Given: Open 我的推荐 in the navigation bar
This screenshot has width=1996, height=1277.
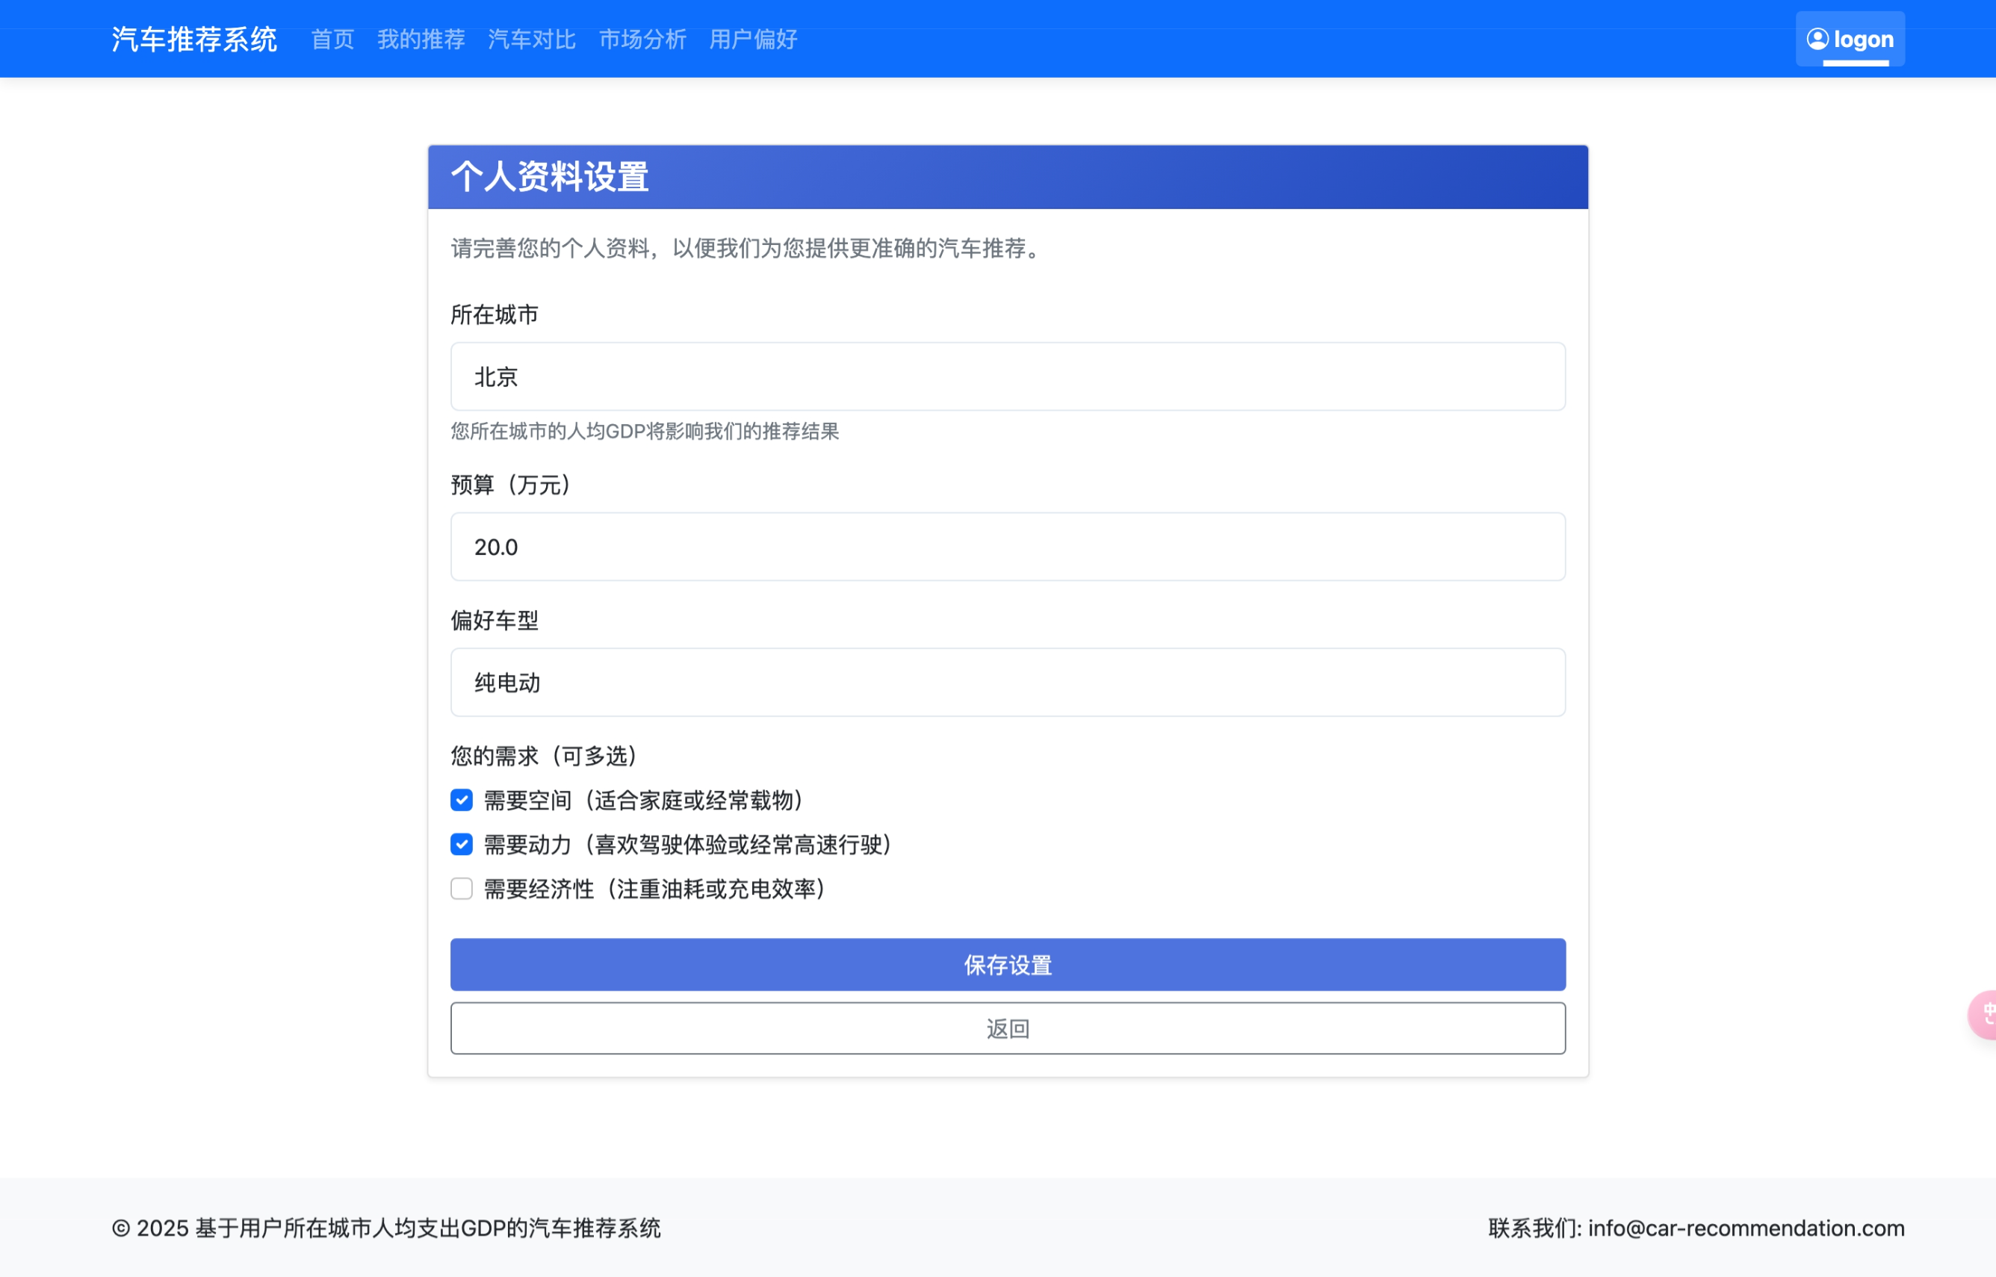Looking at the screenshot, I should click(x=421, y=39).
